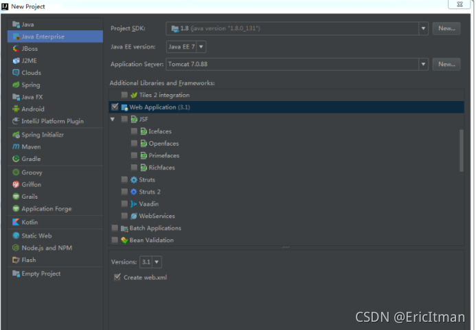Image resolution: width=476 pixels, height=330 pixels.
Task: Click the Grails icon
Action: point(16,197)
